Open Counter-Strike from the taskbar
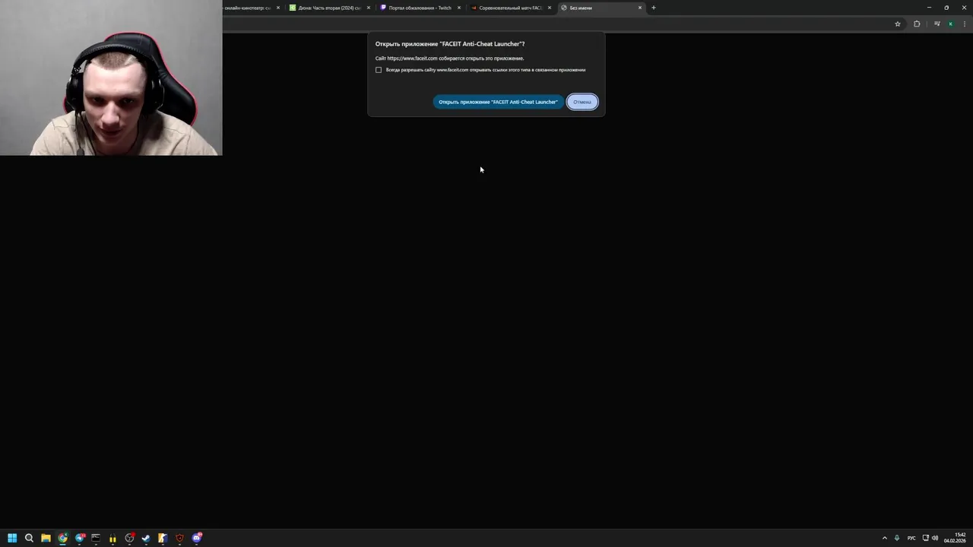This screenshot has height=547, width=973. 163,538
